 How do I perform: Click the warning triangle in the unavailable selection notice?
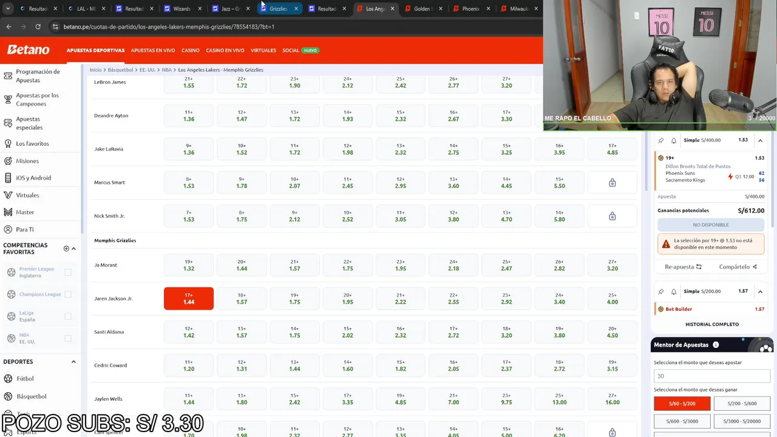[666, 244]
